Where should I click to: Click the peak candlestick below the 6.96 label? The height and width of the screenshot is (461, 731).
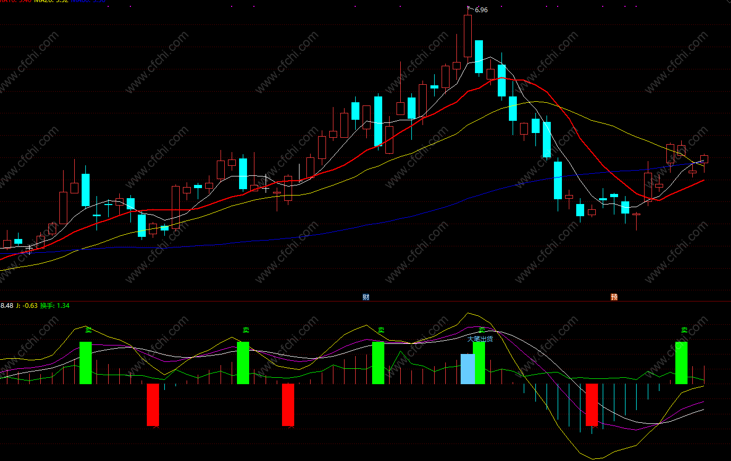click(x=468, y=36)
